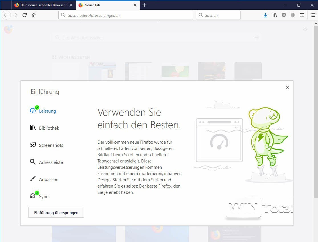Open the Sync tour step with the refresh icon
The height and width of the screenshot is (242, 318).
pyautogui.click(x=32, y=196)
